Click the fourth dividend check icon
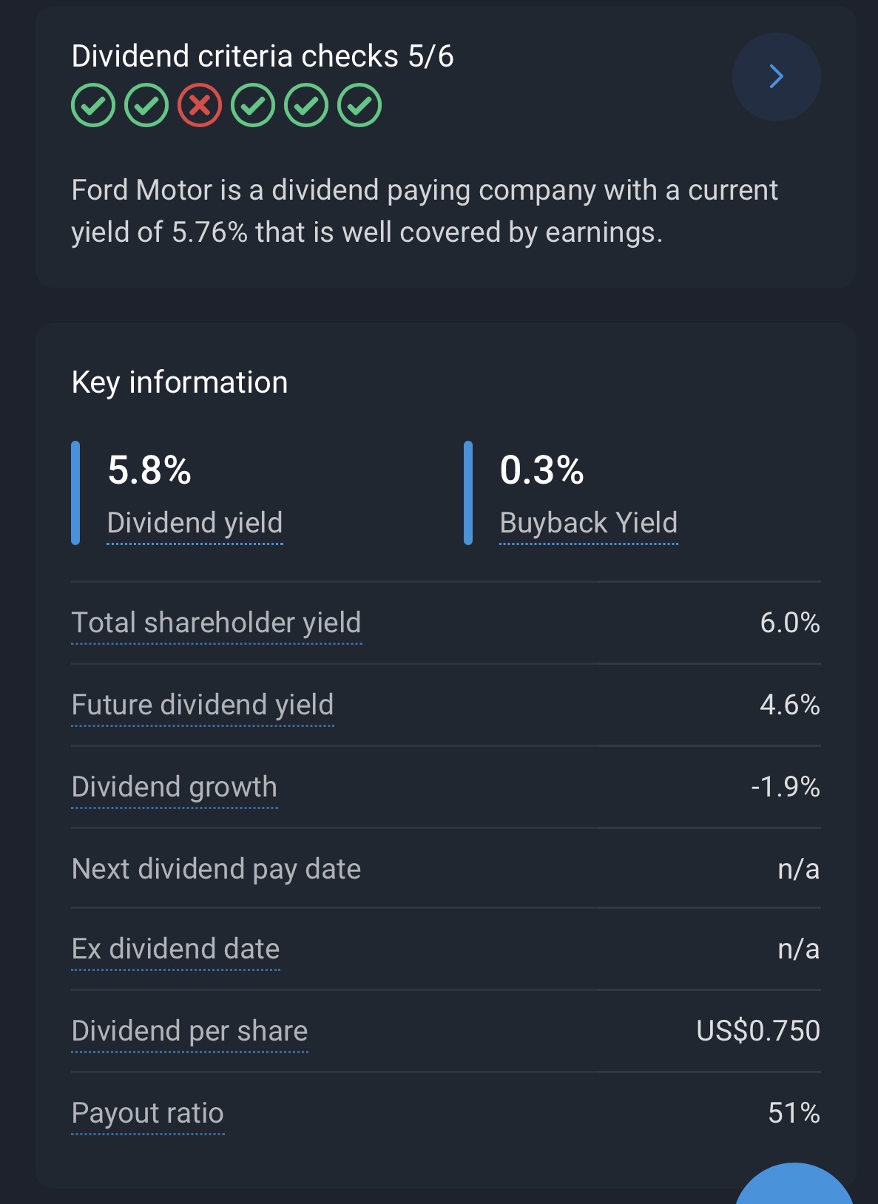The image size is (878, 1204). pos(253,106)
